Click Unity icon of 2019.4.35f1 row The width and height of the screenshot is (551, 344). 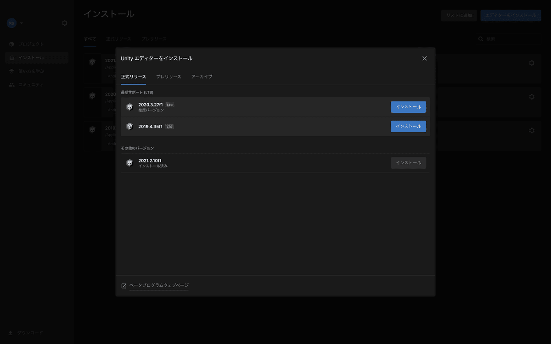coord(129,126)
